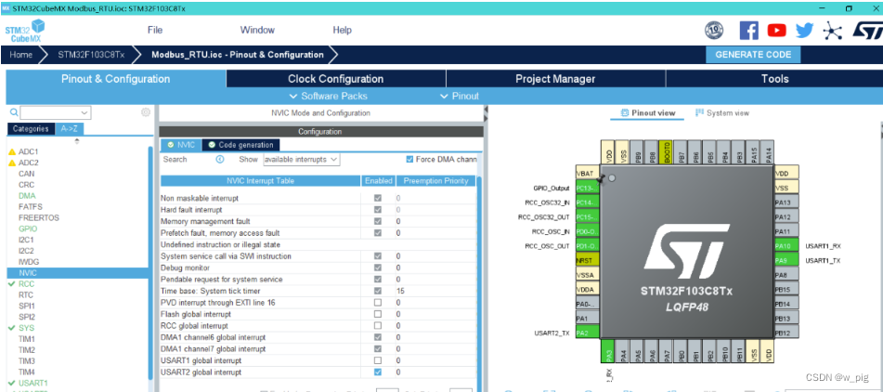Click the Home breadcrumb
This screenshot has width=883, height=392.
tap(20, 55)
